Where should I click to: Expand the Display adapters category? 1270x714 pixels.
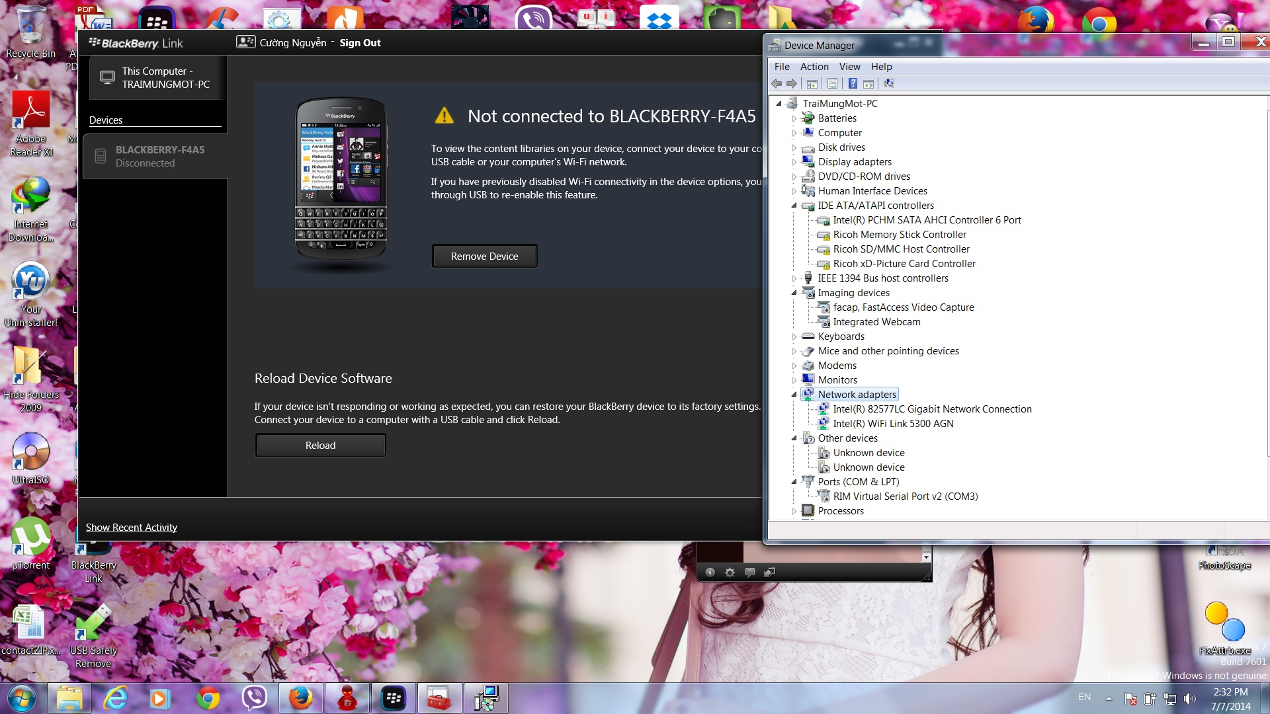(794, 162)
